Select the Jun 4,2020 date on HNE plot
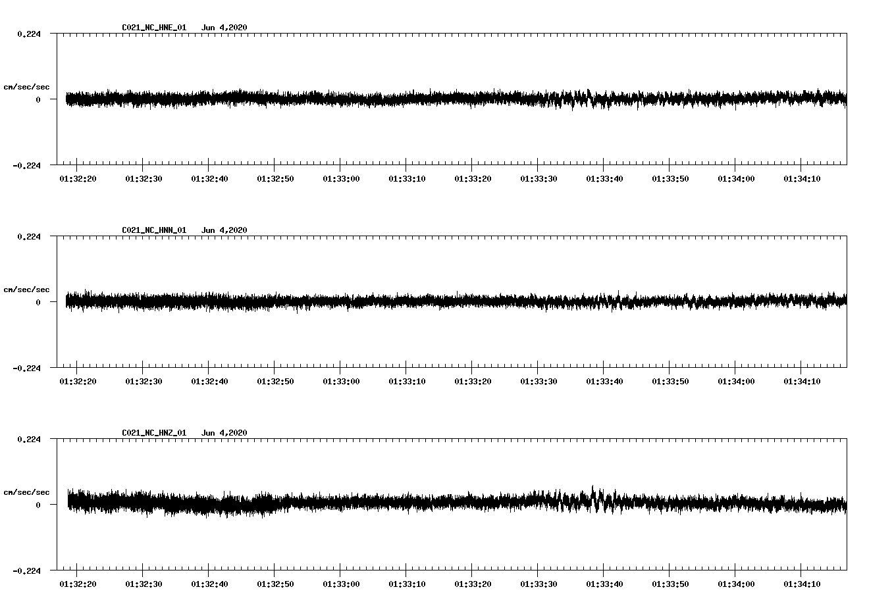894x608 pixels. tap(224, 28)
